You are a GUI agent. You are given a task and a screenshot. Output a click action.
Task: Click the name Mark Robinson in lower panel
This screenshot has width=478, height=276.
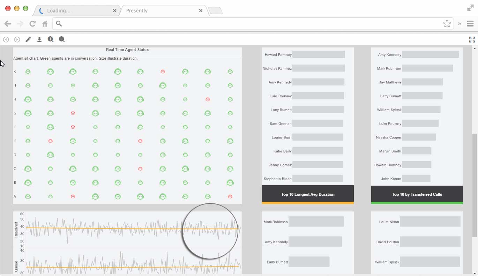(276, 222)
